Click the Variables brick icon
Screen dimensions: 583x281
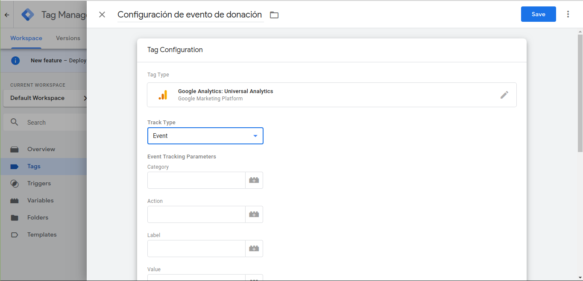[x=15, y=201]
